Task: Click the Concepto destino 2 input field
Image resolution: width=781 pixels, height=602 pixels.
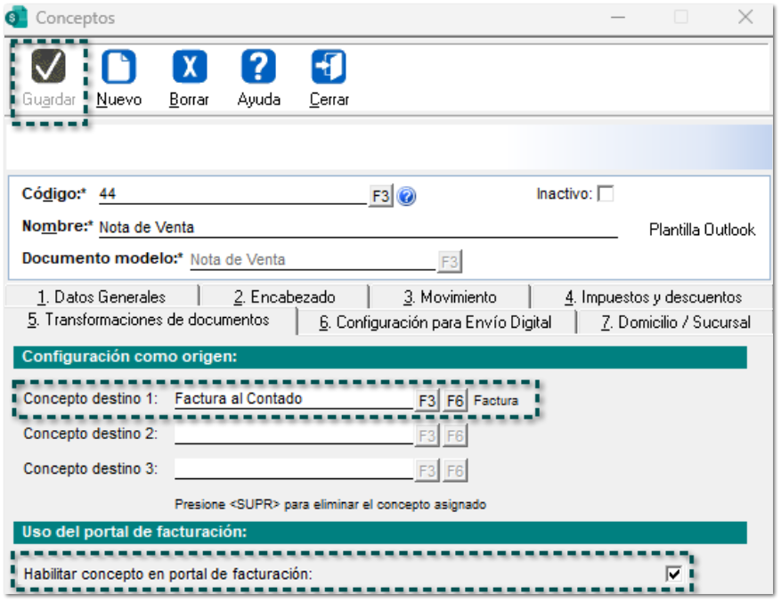Action: [x=294, y=435]
